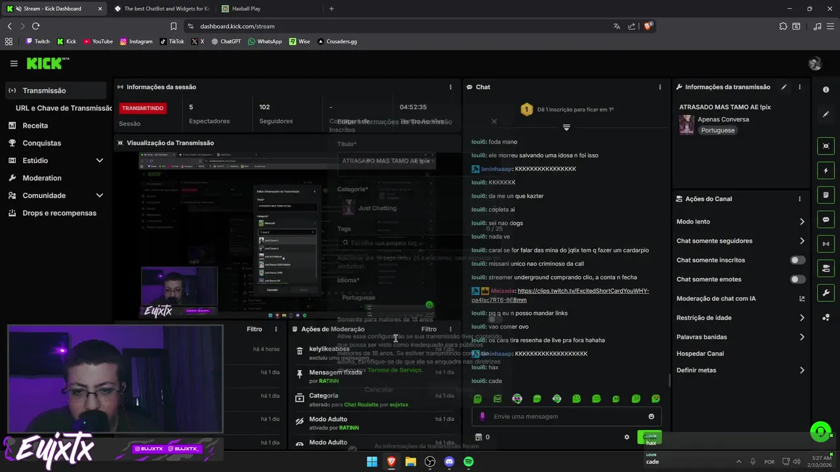Image resolution: width=840 pixels, height=472 pixels.
Task: Open Discord from the taskbar
Action: point(449,462)
